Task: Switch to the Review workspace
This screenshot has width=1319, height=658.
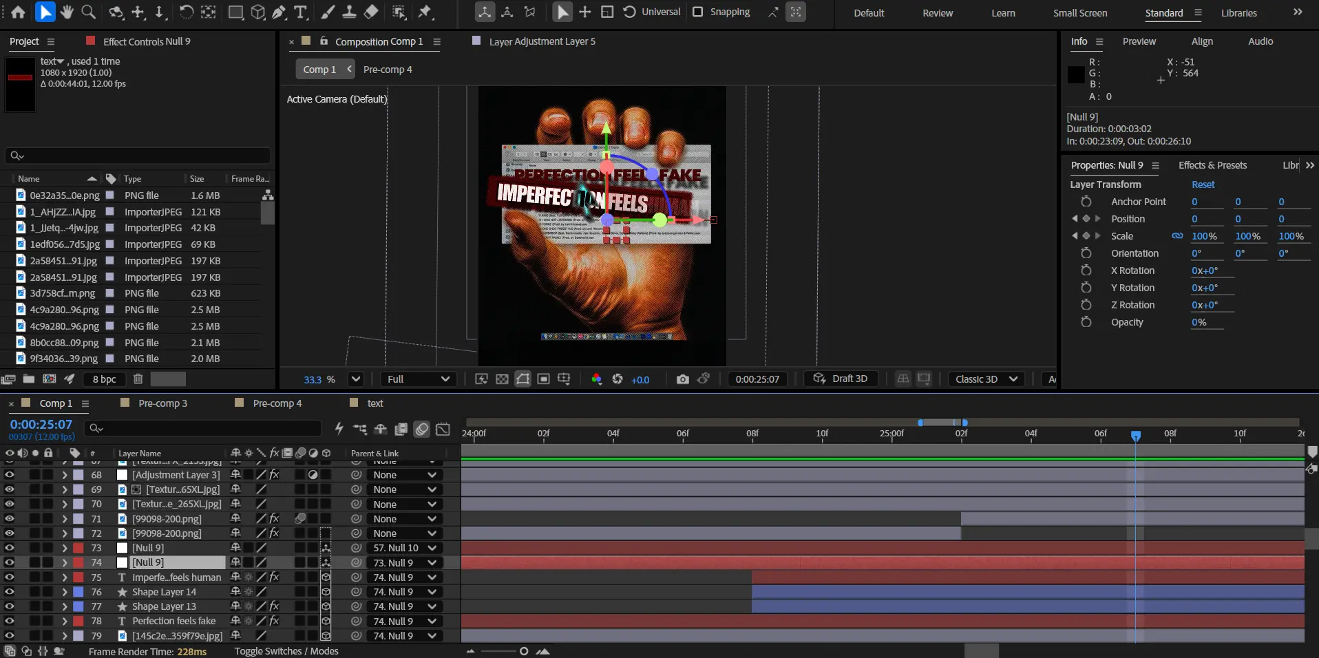Action: 938,13
